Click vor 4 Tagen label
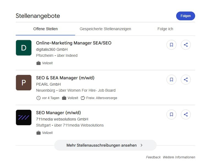This screenshot has width=210, height=168. pos(51,98)
